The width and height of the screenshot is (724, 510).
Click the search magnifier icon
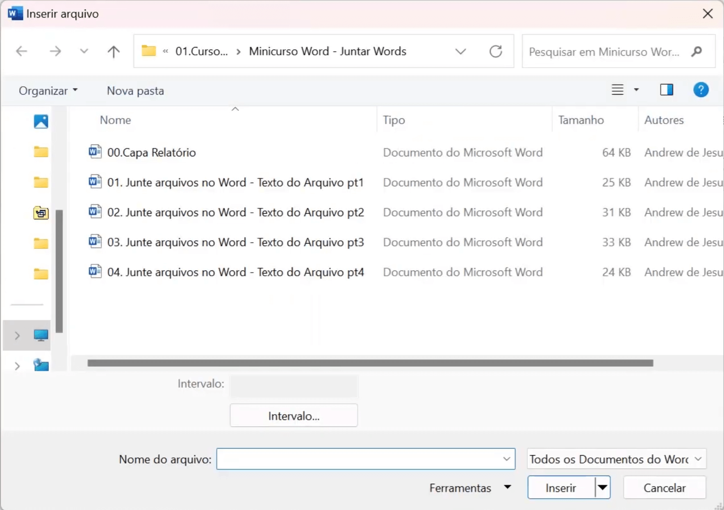[696, 52]
